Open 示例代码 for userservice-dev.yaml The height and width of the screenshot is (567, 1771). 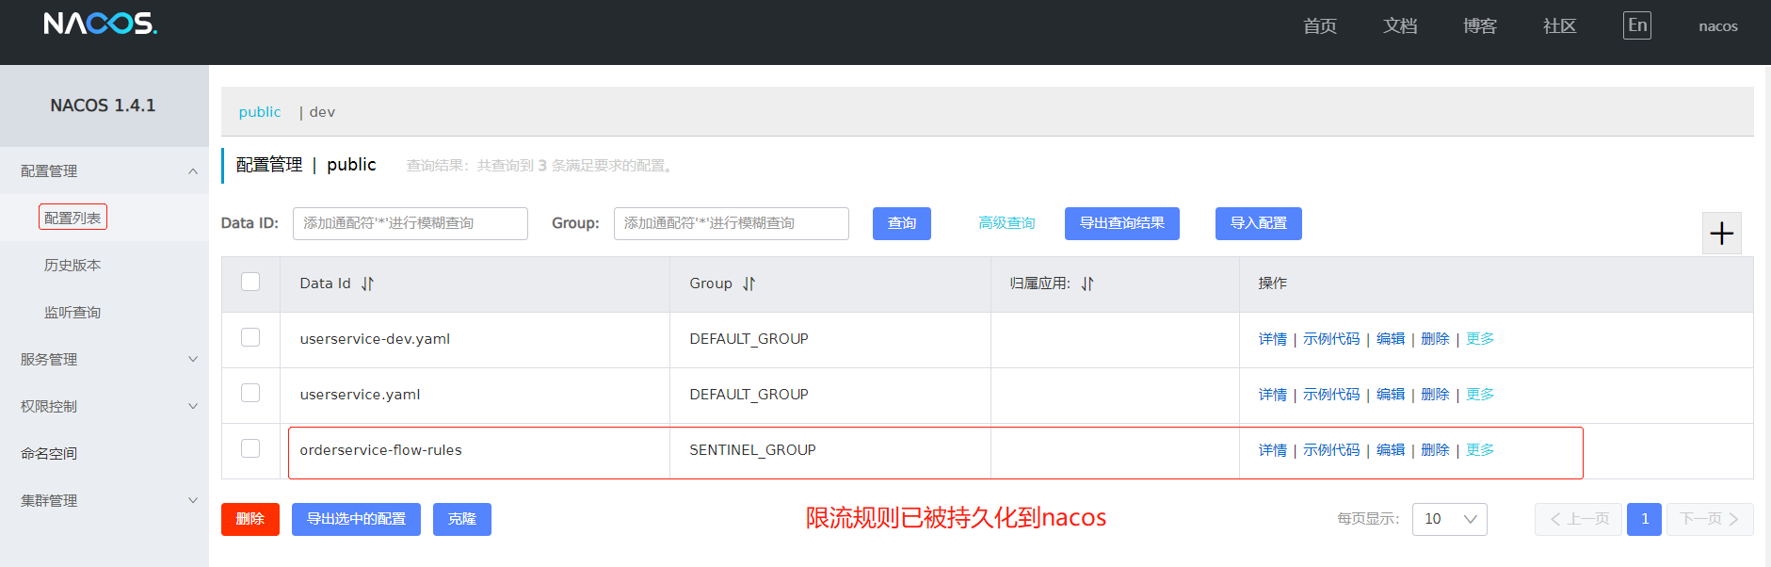(x=1331, y=339)
